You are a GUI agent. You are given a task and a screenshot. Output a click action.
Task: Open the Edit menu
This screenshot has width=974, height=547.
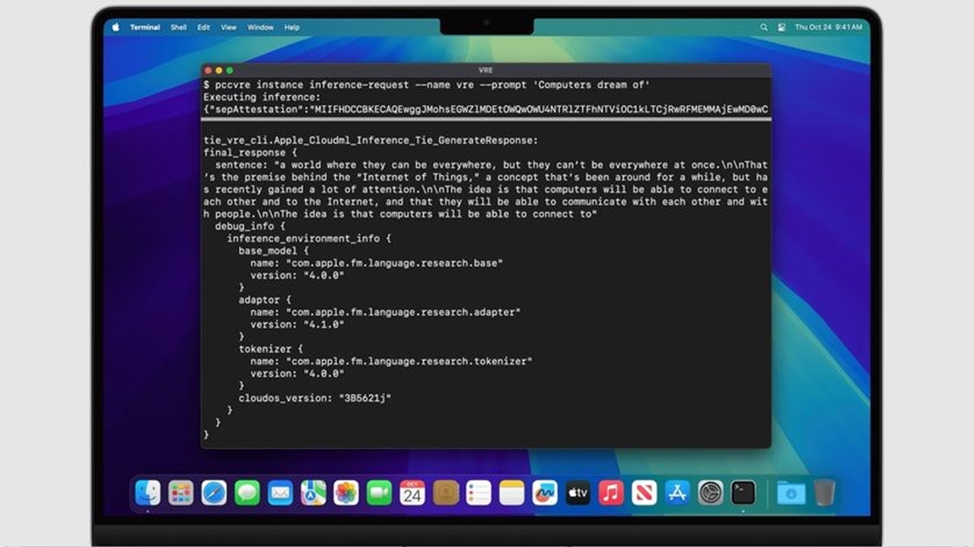(204, 27)
